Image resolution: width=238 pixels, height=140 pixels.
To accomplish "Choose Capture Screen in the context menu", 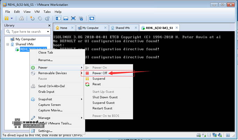I will 57,105.
